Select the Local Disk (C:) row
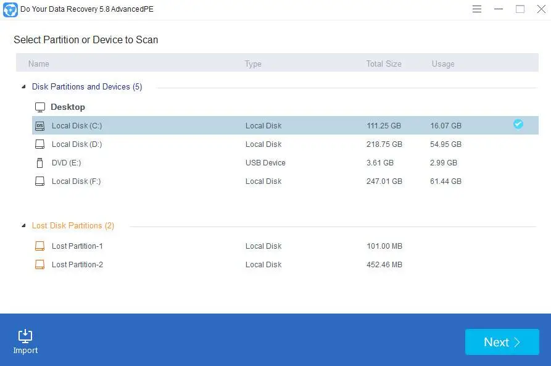This screenshot has height=366, width=551. click(285, 125)
